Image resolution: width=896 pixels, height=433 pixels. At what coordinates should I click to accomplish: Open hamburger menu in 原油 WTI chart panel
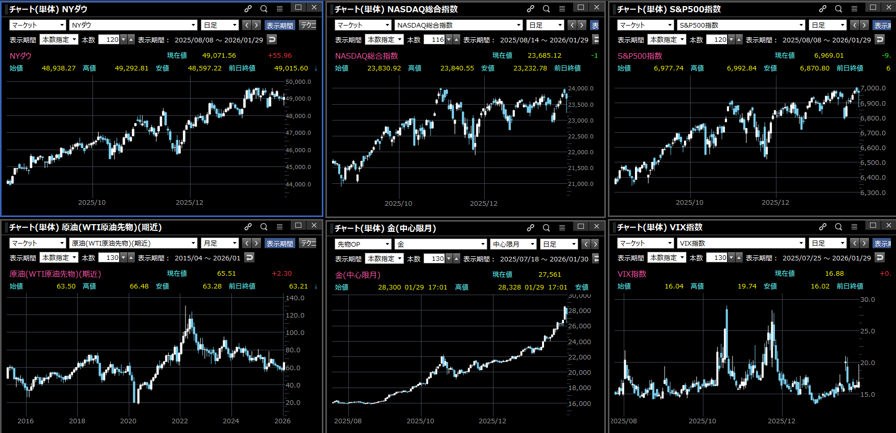279,227
